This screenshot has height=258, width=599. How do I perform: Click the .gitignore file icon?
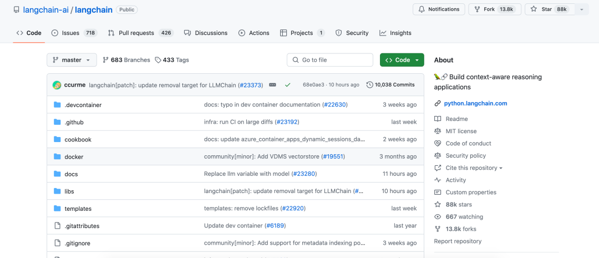[x=57, y=243]
